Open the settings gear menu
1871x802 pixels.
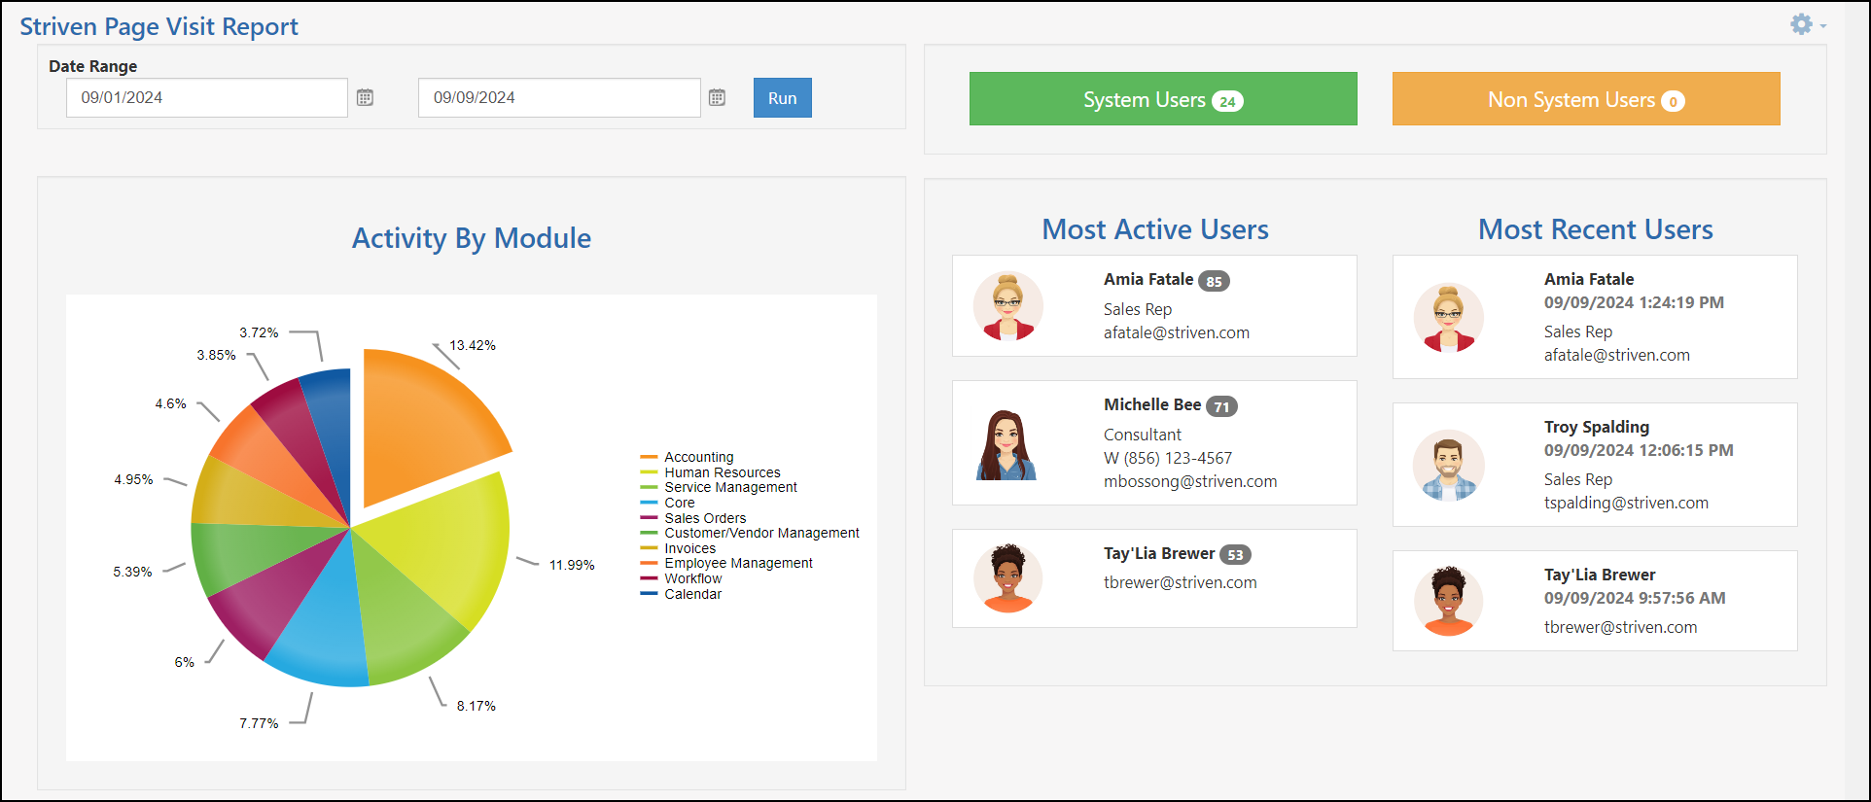[x=1807, y=24]
